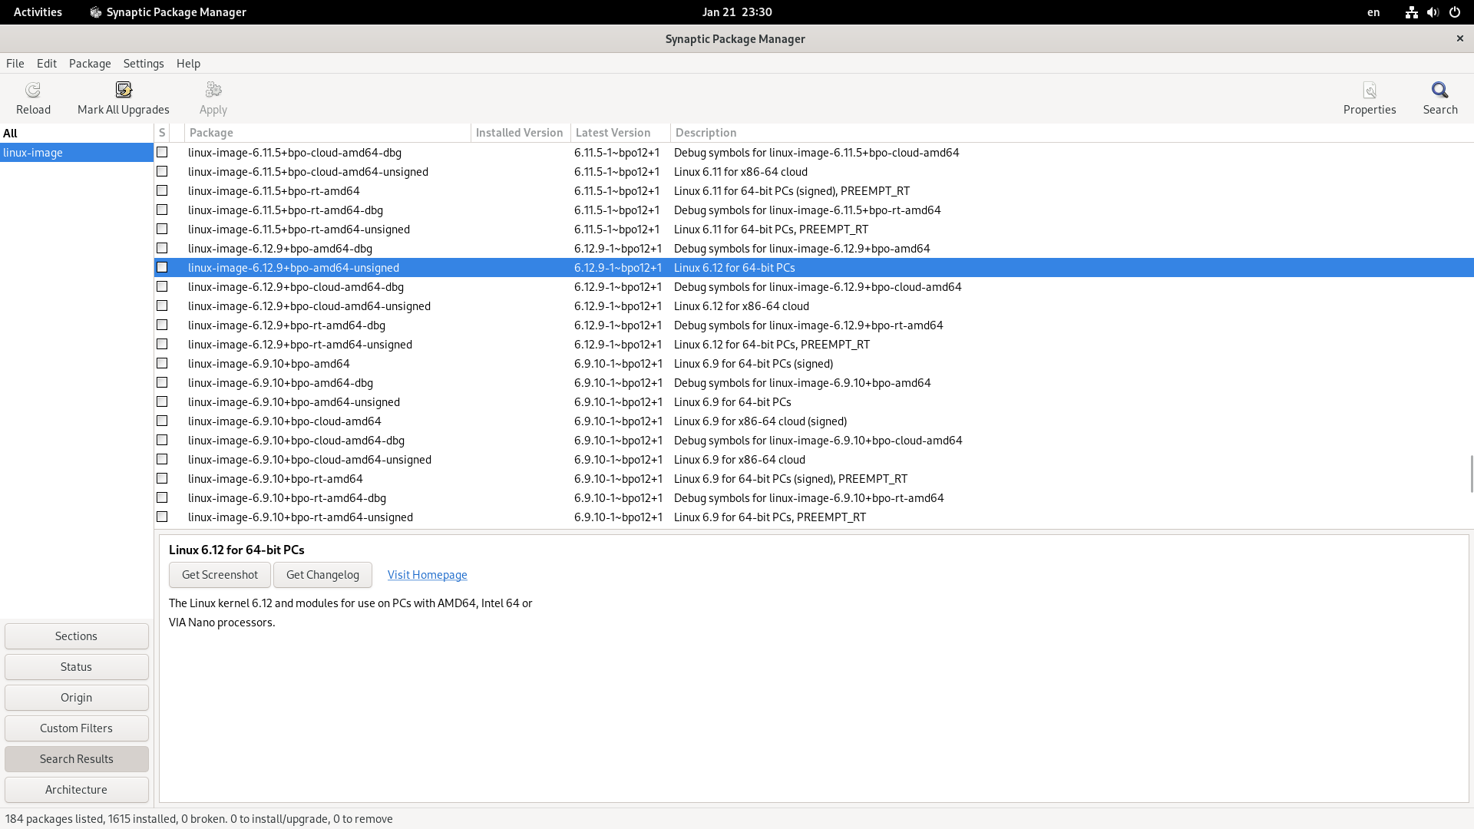Open the en keyboard layout indicator

[1373, 12]
